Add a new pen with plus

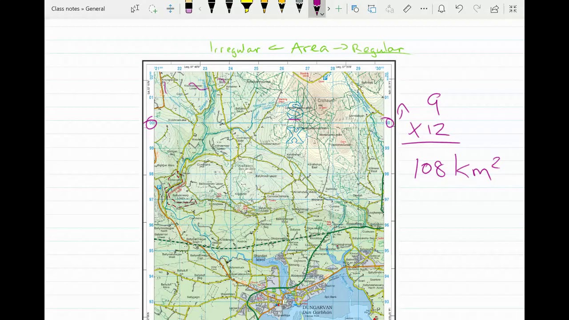click(x=339, y=9)
